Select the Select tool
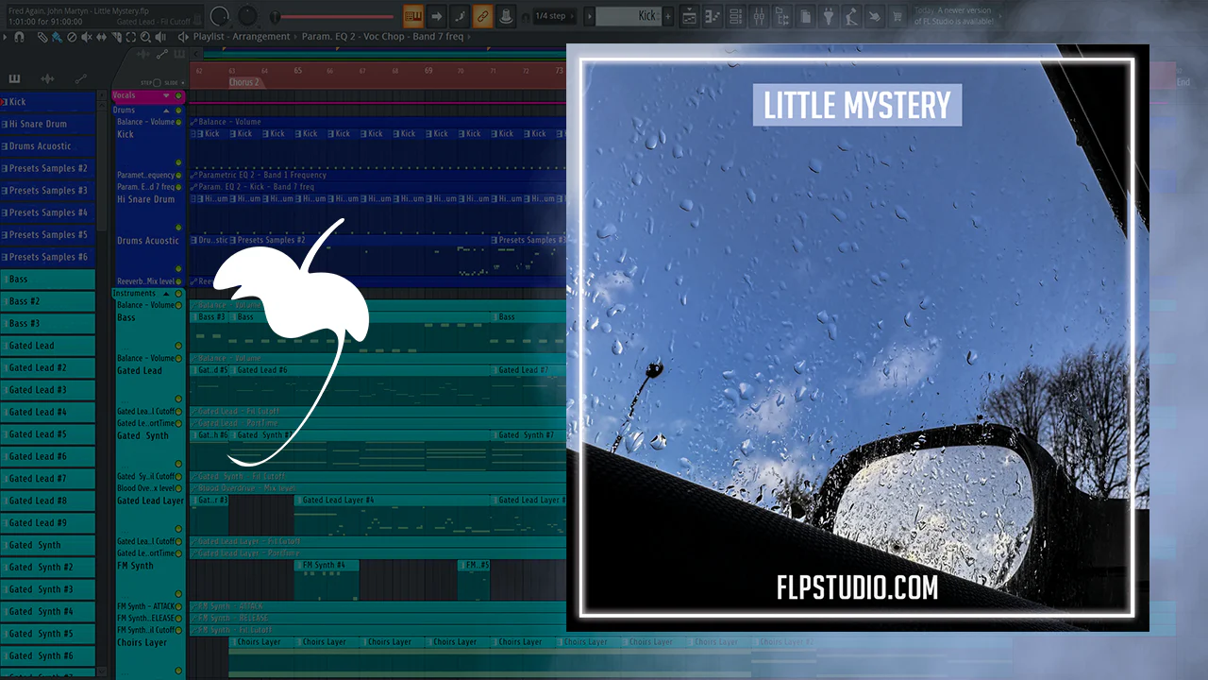 point(132,37)
